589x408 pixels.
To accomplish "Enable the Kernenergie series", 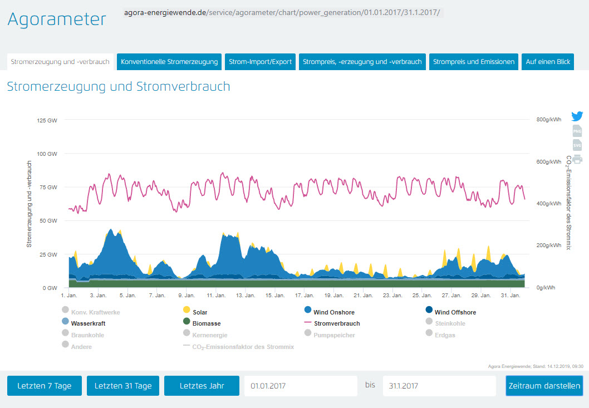I will tap(209, 335).
